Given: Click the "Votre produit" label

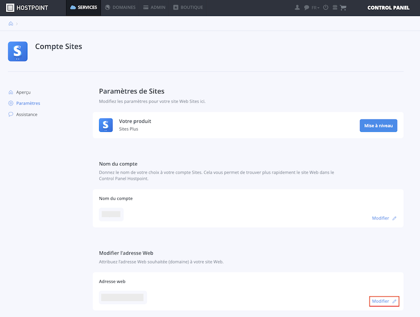Looking at the screenshot, I should (x=135, y=121).
